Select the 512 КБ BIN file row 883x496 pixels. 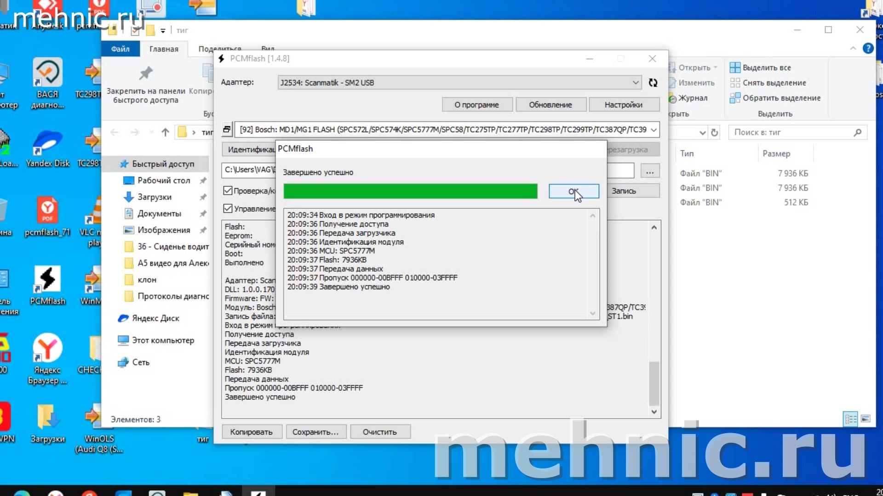744,203
